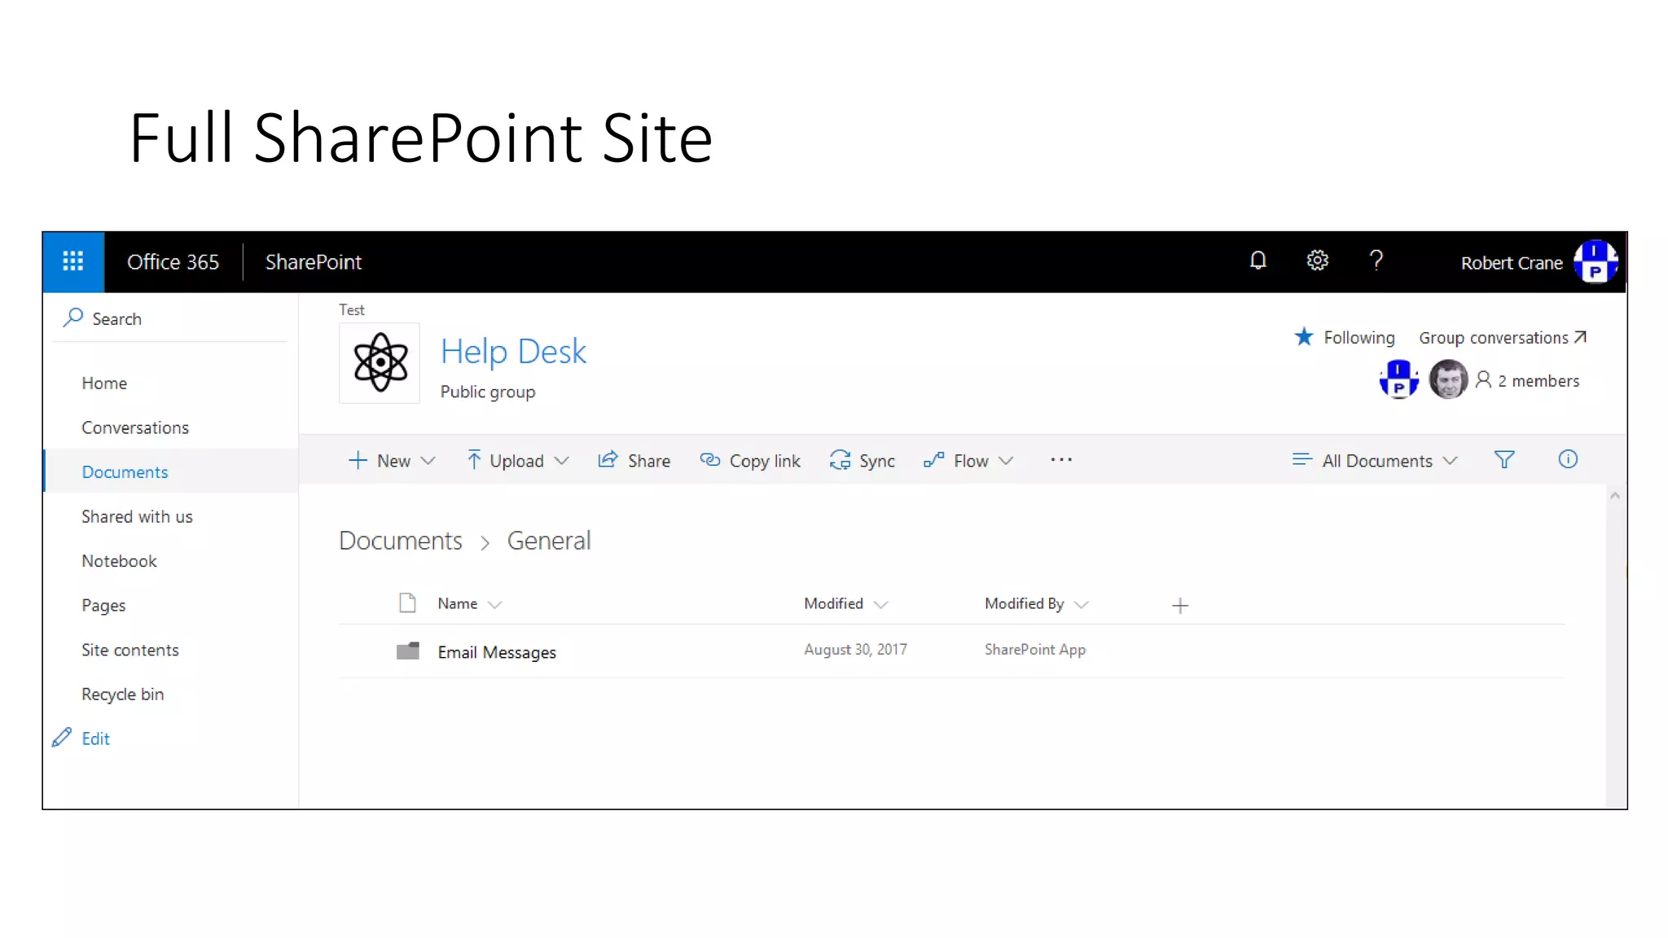Open the Email Messages folder
The height and width of the screenshot is (938, 1668).
click(497, 652)
